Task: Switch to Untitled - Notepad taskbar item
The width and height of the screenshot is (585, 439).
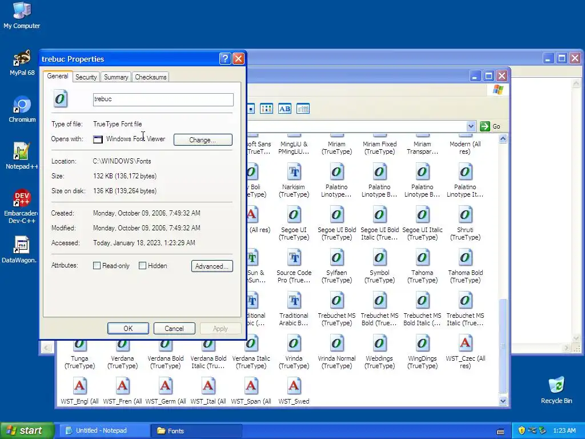Action: tap(105, 430)
